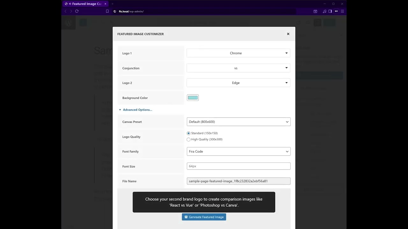Collapse the Advanced Options section
This screenshot has height=229, width=408.
click(135, 110)
